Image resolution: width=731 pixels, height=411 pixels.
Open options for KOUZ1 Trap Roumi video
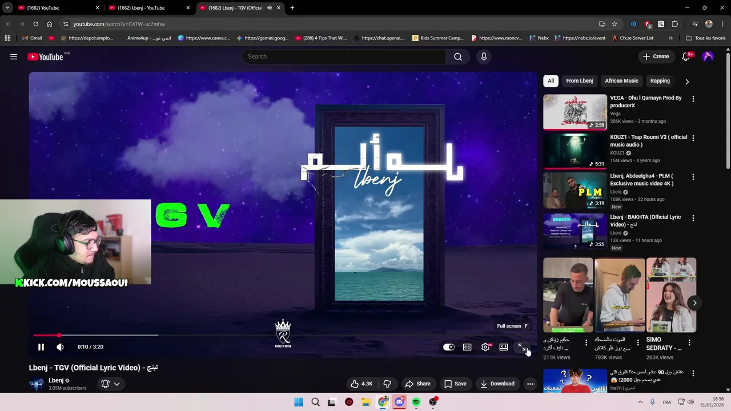tap(693, 138)
